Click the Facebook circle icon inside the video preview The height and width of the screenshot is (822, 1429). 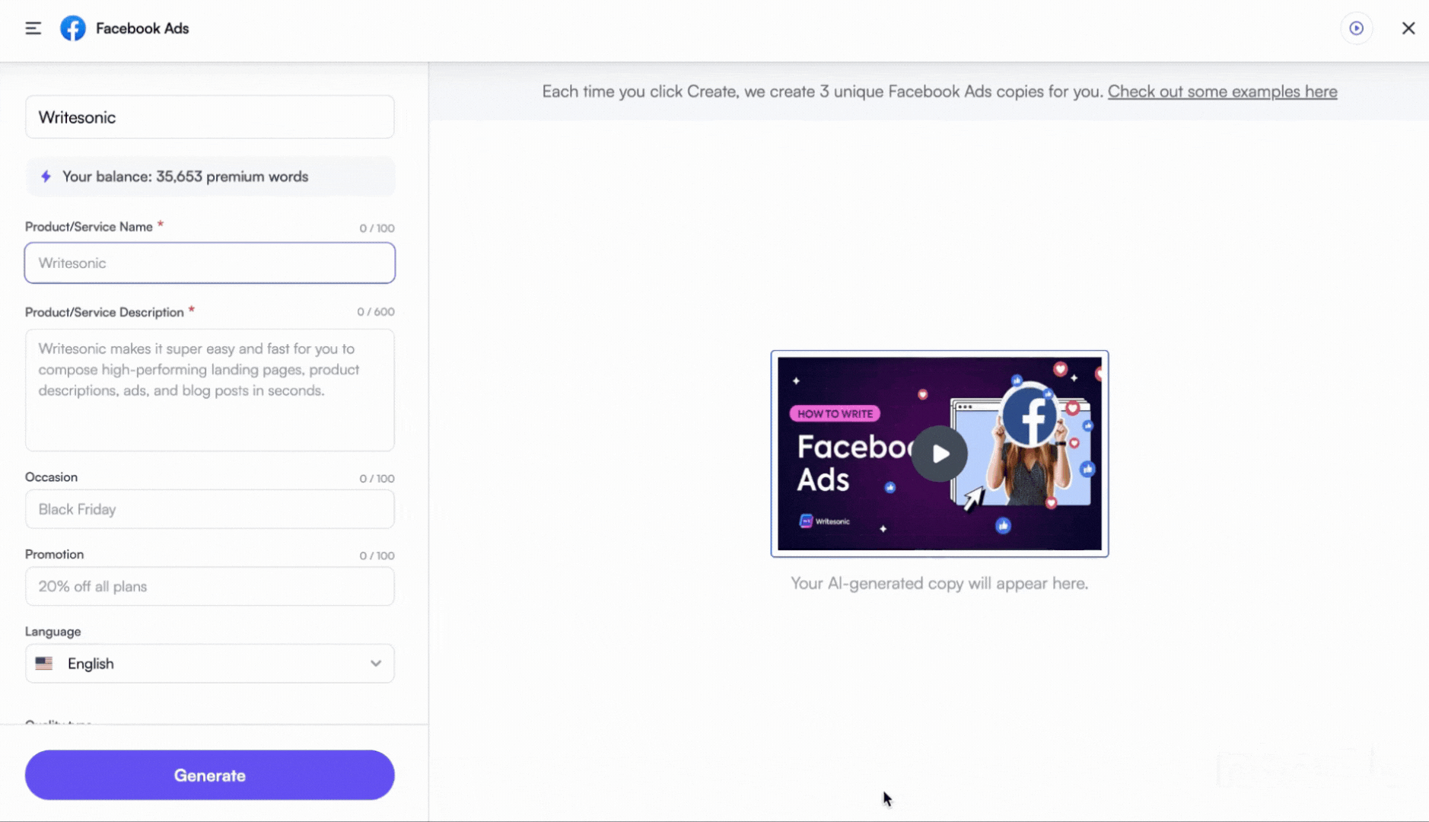click(1031, 416)
